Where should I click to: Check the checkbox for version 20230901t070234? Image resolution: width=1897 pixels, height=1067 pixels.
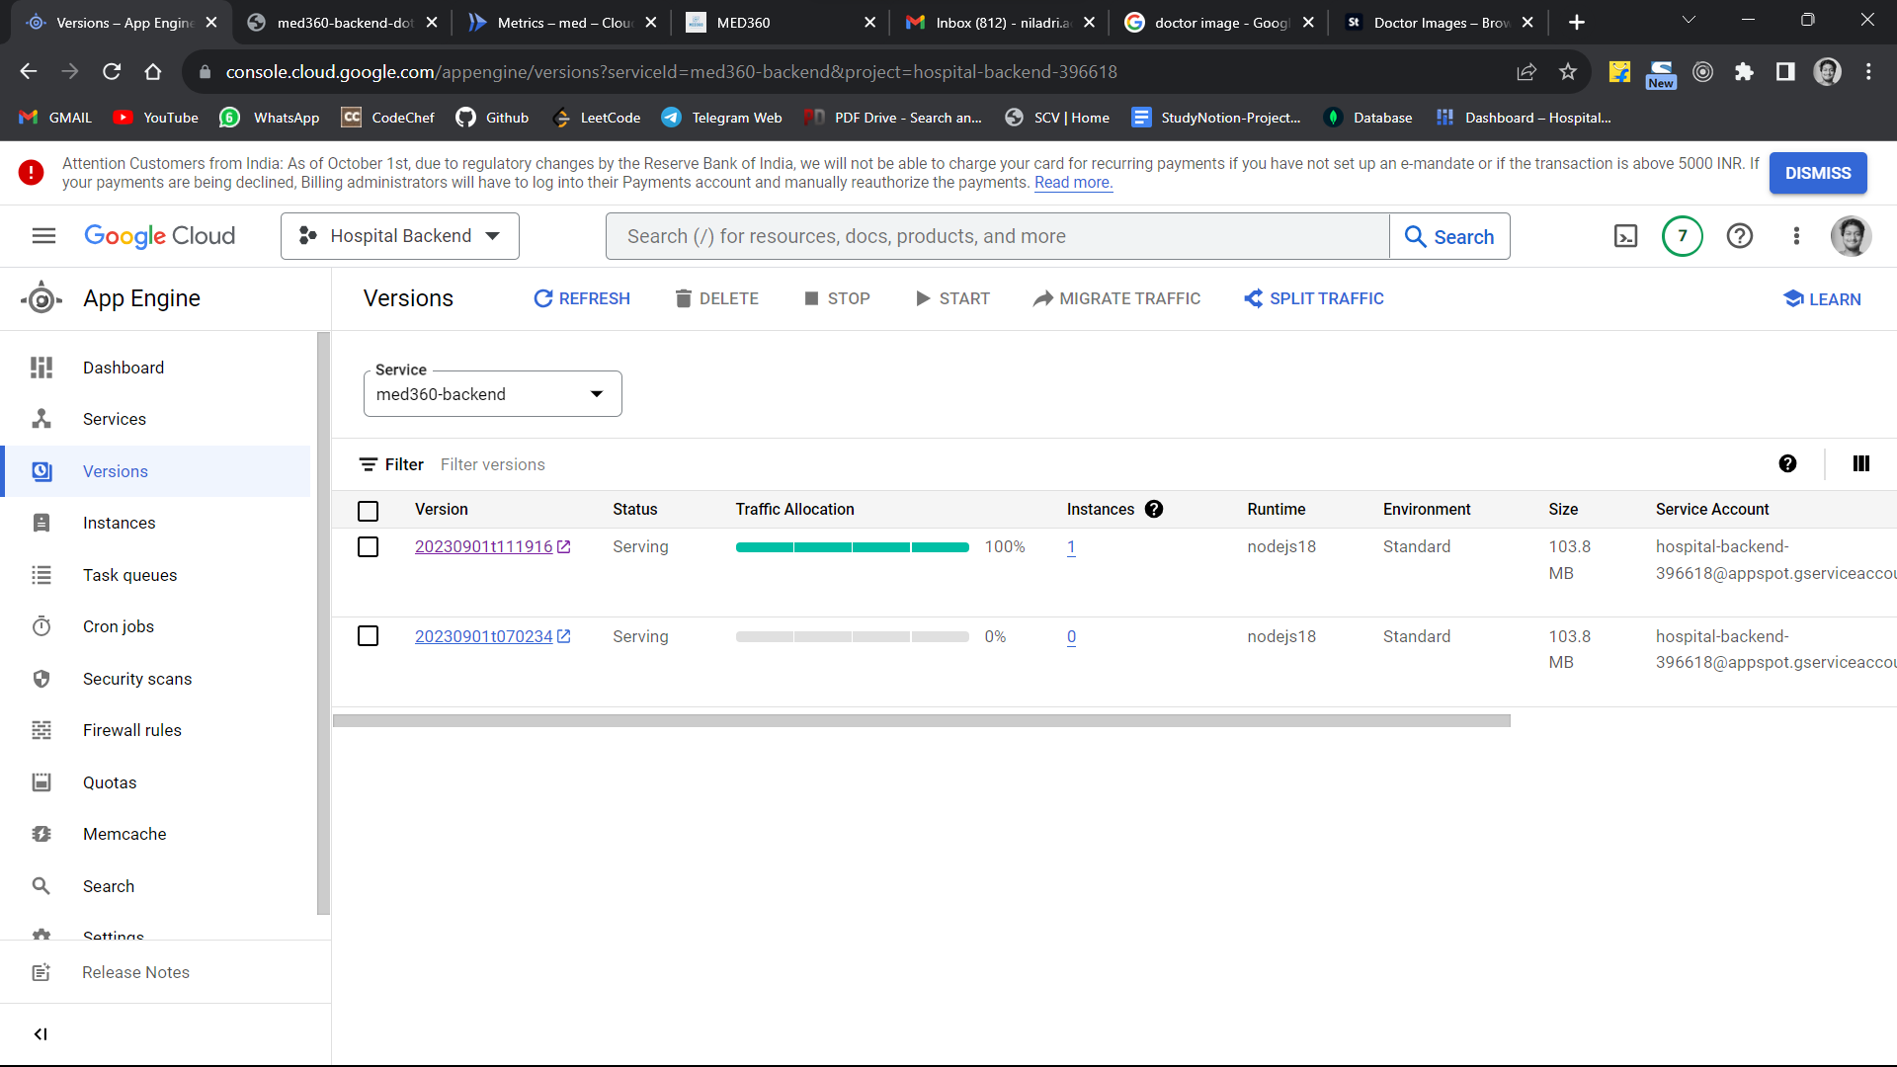point(369,635)
